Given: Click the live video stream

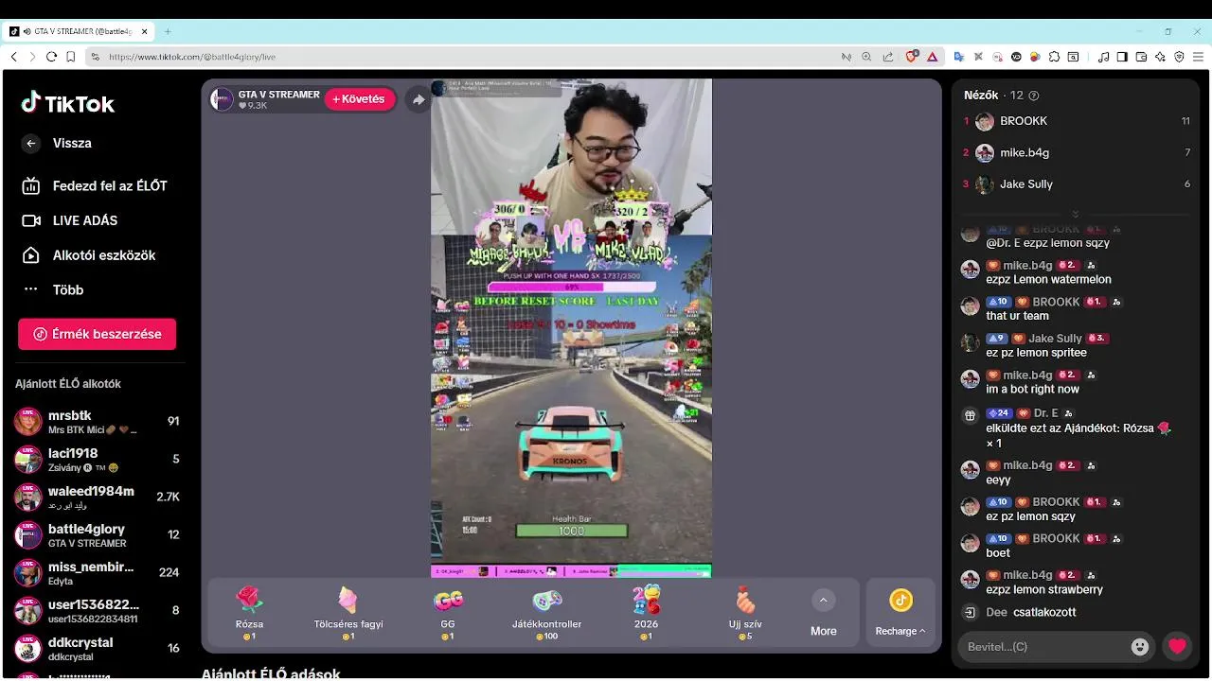Looking at the screenshot, I should 571,327.
